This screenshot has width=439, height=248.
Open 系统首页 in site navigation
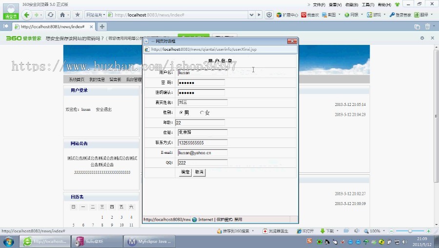coord(77,80)
